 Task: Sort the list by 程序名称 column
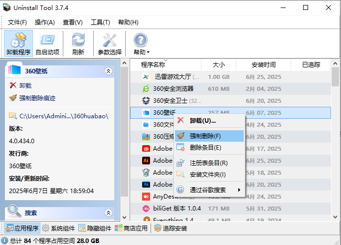tap(166, 65)
